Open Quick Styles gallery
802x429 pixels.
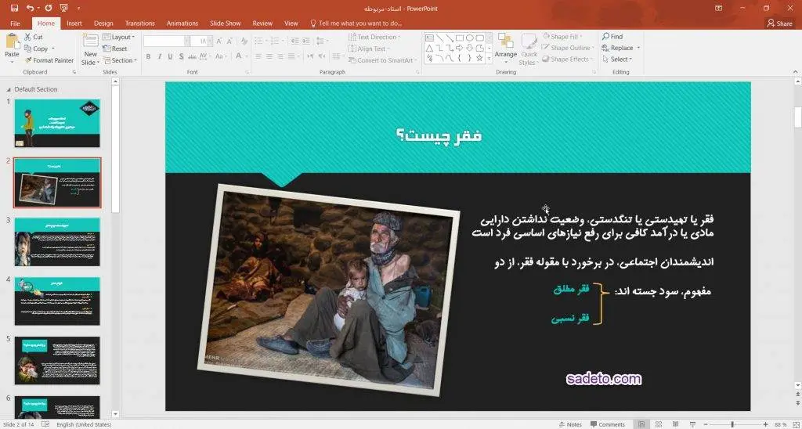coord(529,49)
